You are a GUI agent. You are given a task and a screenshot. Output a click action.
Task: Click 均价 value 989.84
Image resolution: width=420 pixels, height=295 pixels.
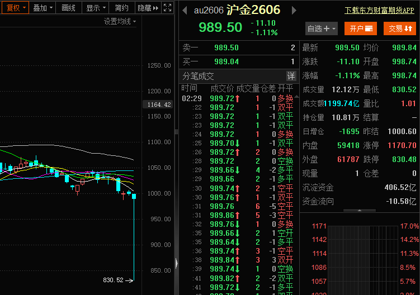pyautogui.click(x=404, y=47)
